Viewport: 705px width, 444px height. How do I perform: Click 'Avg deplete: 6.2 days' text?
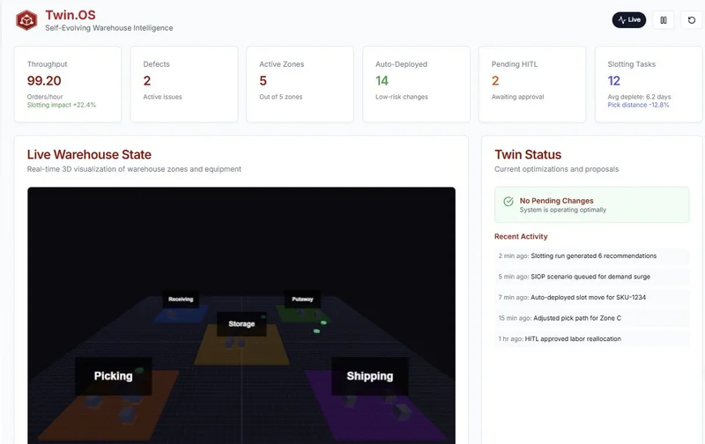coord(639,97)
